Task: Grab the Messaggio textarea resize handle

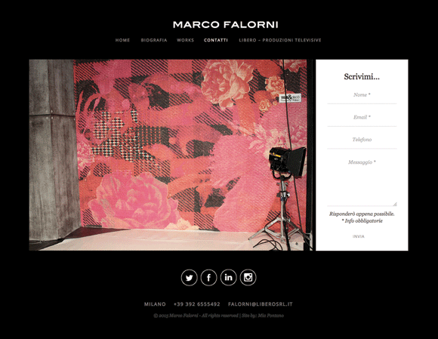Action: click(x=395, y=204)
